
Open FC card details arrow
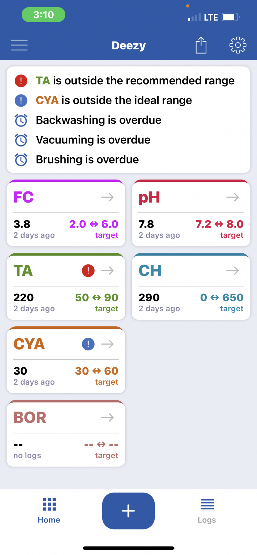108,197
